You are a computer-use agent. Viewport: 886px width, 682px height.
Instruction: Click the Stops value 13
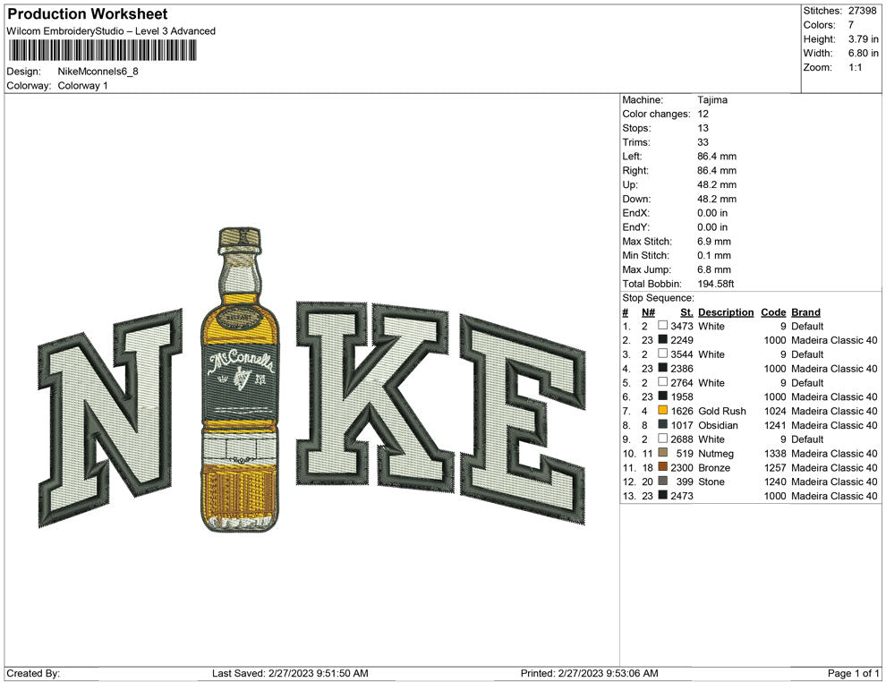point(703,128)
